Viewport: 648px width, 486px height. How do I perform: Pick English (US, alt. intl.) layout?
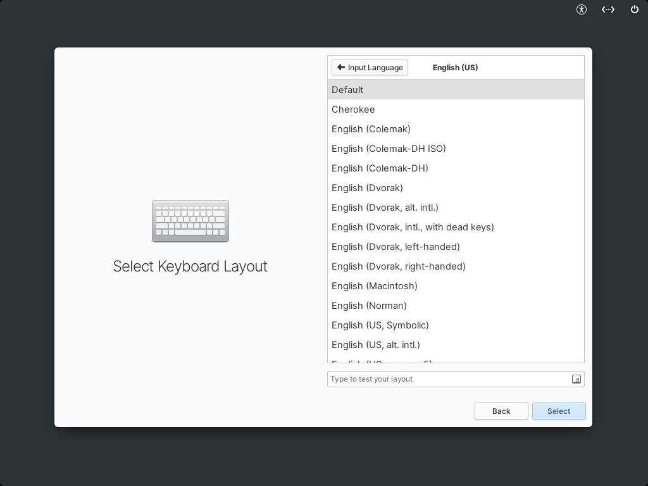pyautogui.click(x=456, y=345)
